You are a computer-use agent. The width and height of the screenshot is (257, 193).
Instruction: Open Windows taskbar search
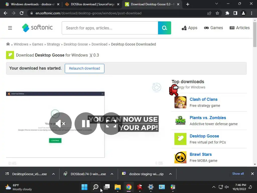click(96, 187)
